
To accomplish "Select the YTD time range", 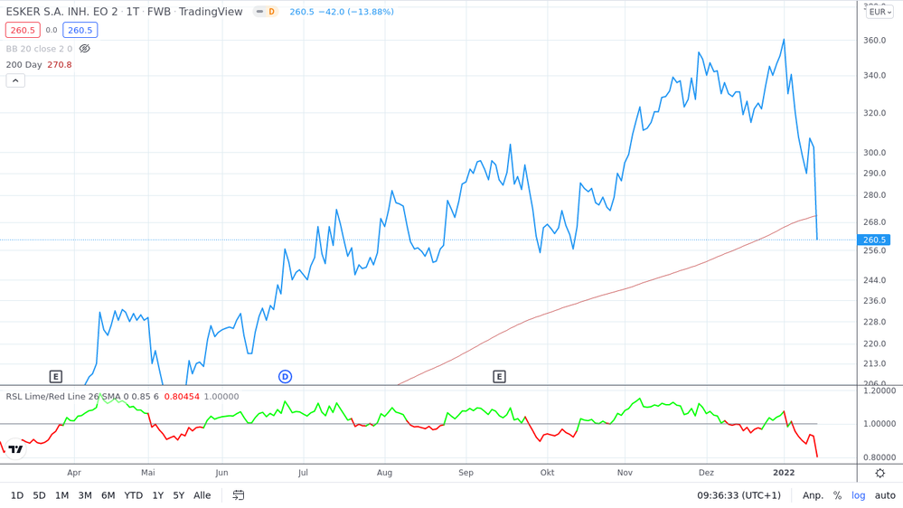I will pyautogui.click(x=133, y=495).
